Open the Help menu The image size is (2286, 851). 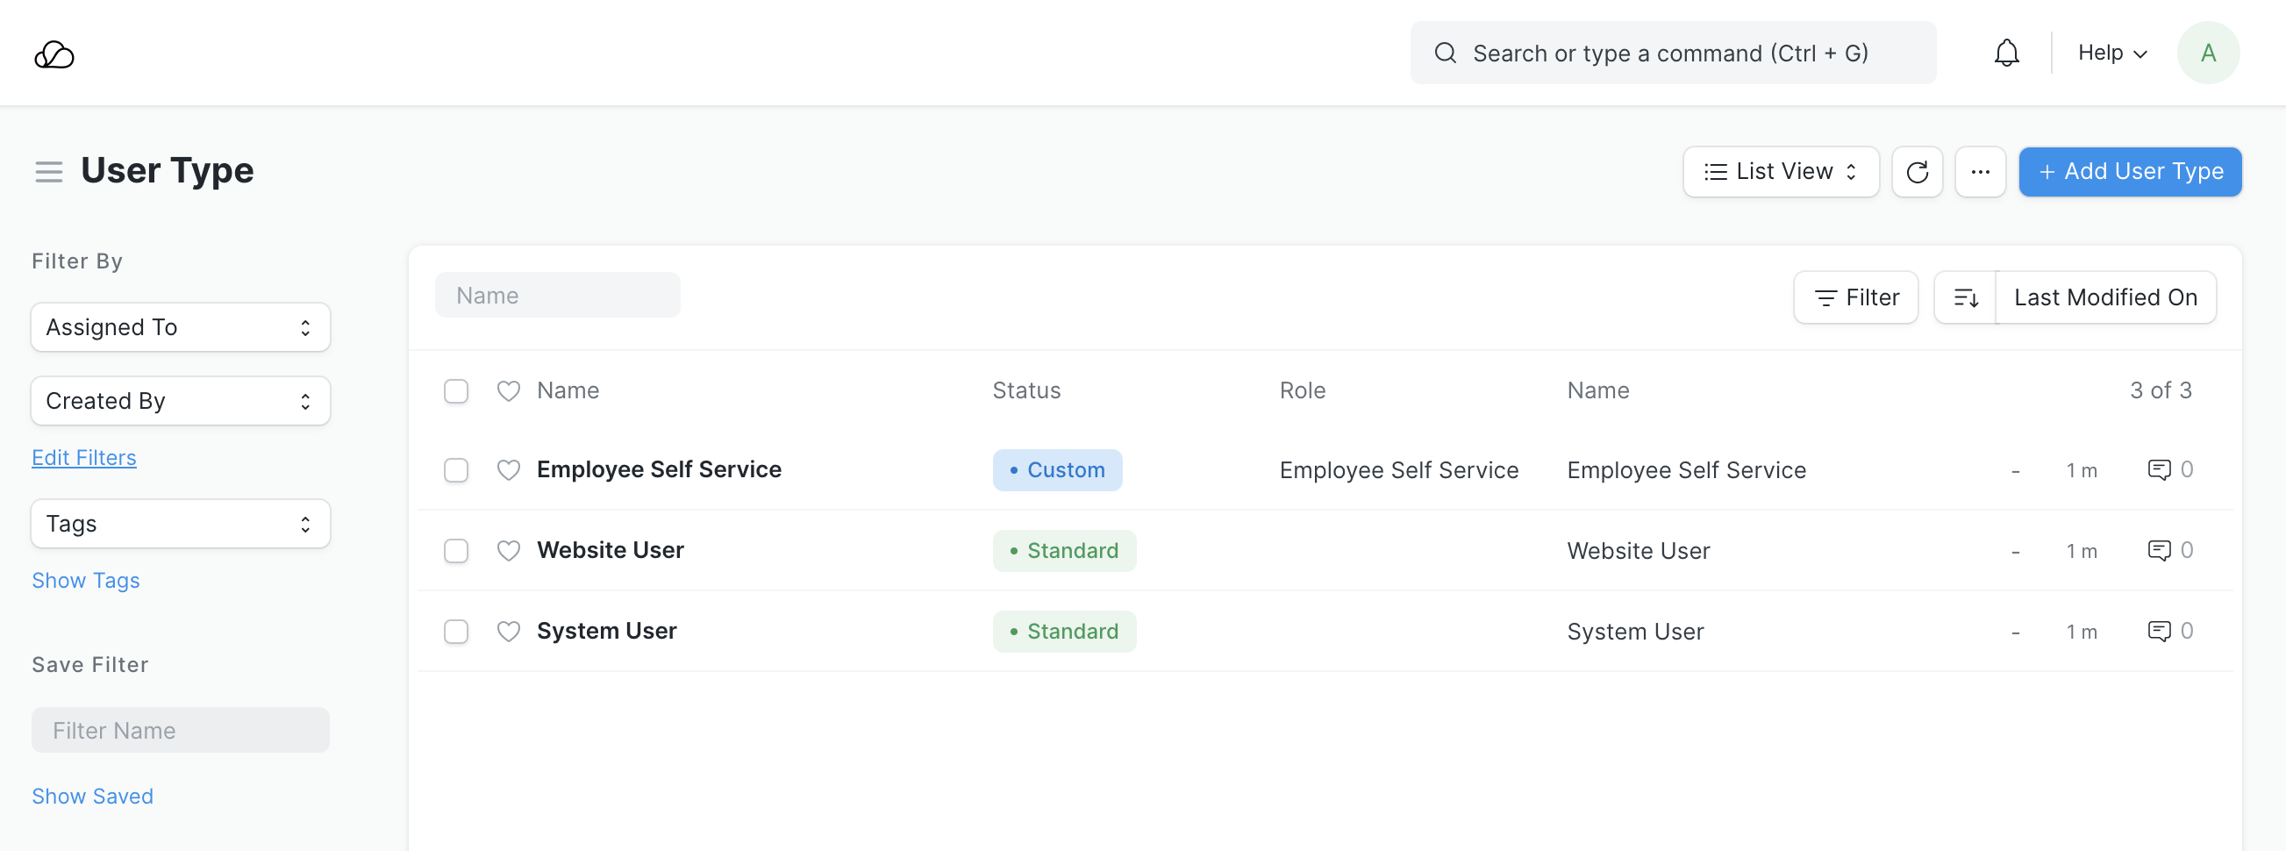click(x=2111, y=54)
